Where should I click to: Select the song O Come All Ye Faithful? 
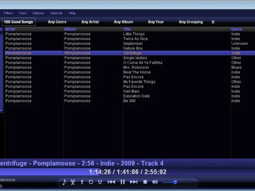tap(142, 63)
